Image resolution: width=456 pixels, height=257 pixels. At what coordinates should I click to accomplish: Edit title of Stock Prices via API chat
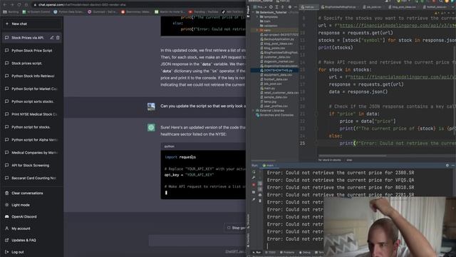click(52, 38)
